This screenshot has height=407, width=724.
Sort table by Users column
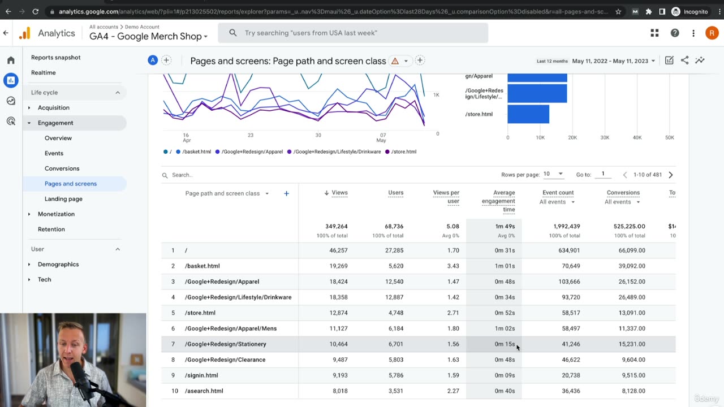(395, 193)
